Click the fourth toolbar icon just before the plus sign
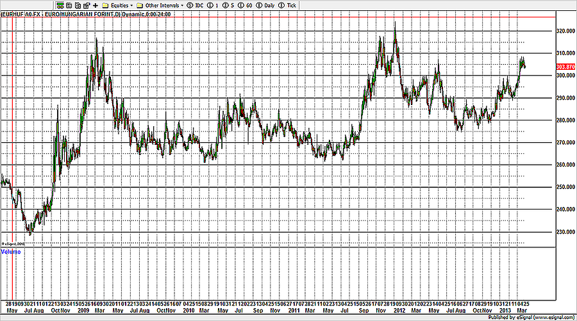Viewport: 577px width, 321px height. point(85,4)
